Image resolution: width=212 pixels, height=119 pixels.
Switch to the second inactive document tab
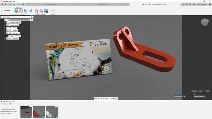click(x=103, y=4)
